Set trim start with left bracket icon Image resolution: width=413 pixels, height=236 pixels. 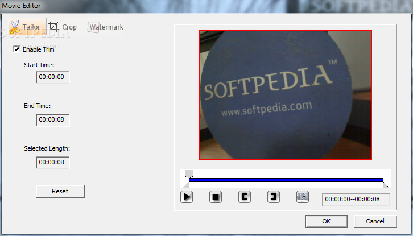[245, 197]
